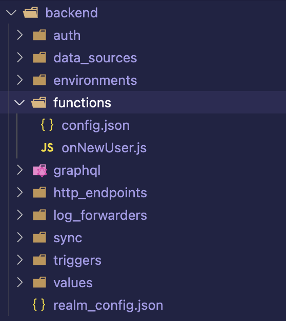Select the values folder label
286x321 pixels.
pyautogui.click(x=73, y=283)
